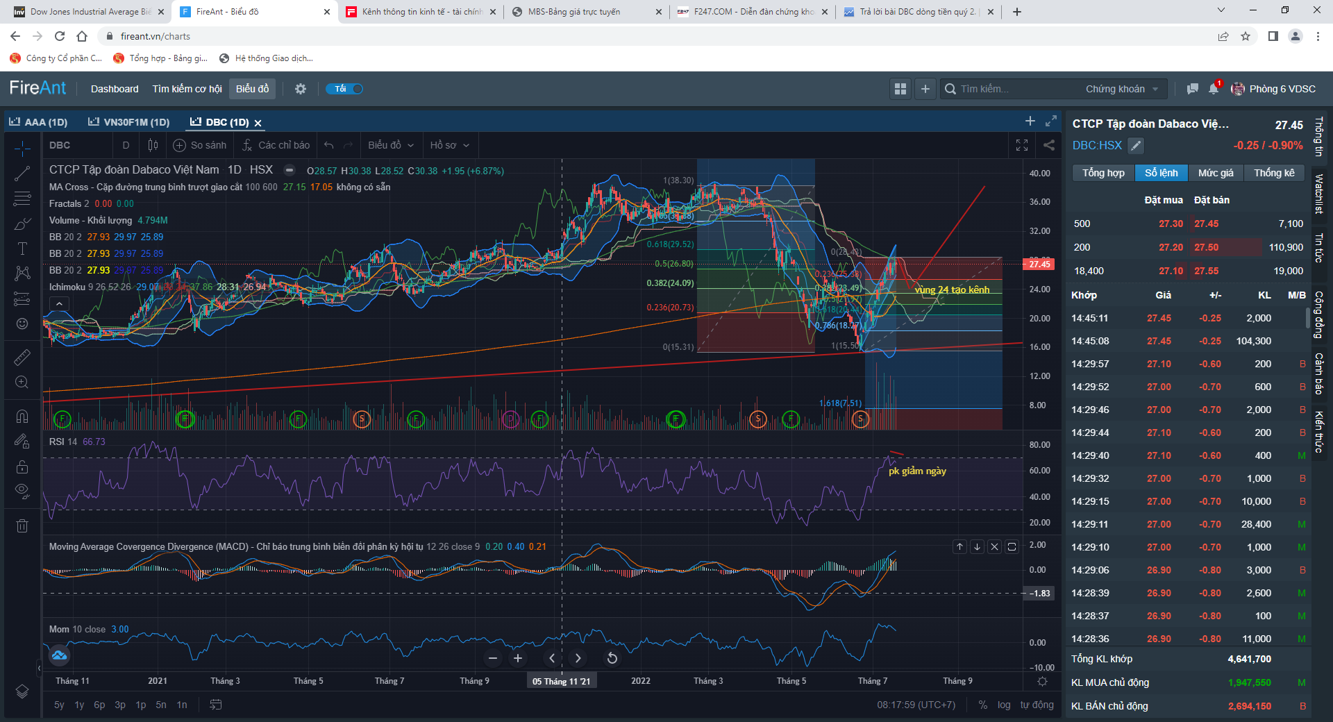This screenshot has width=1333, height=722.
Task: Open the Mức giá tab
Action: (1216, 173)
